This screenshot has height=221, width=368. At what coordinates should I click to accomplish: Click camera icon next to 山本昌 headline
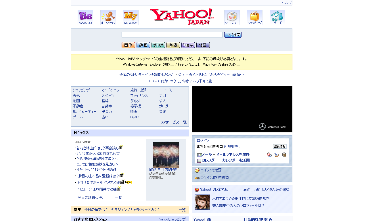click(122, 175)
